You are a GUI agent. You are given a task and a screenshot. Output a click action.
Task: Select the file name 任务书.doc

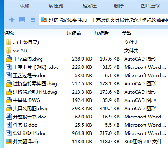click(25, 125)
